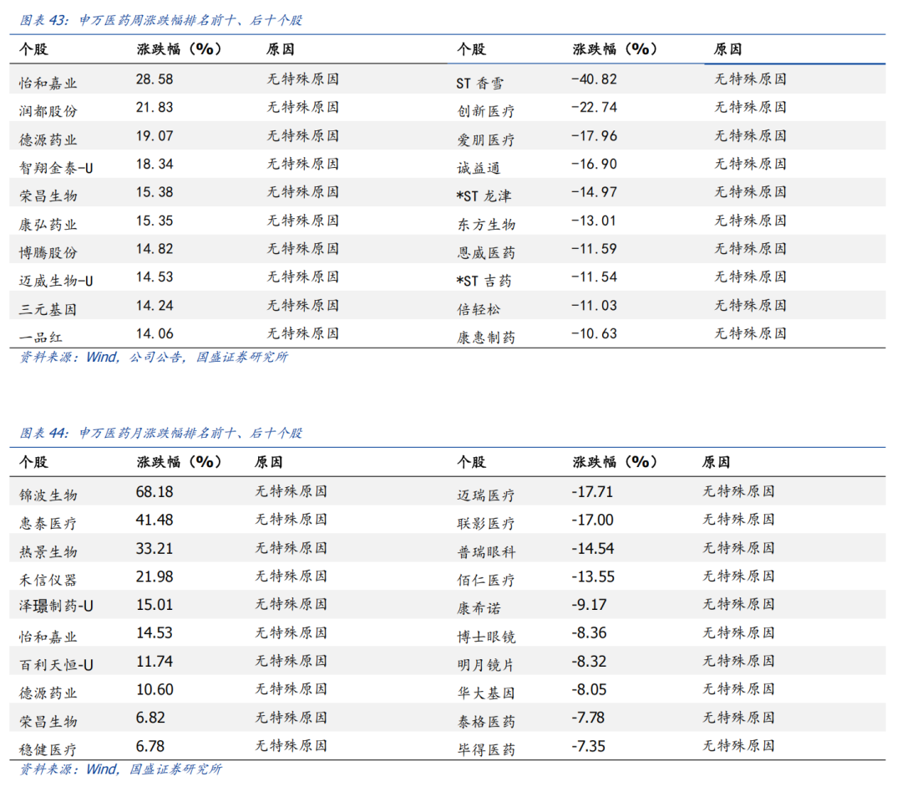Select the value 15.01

click(x=155, y=605)
